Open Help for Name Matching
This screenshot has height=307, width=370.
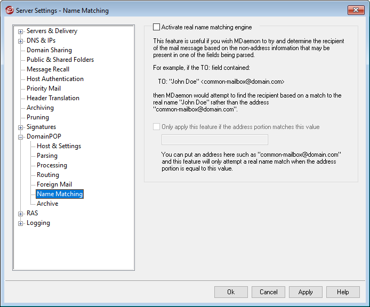point(343,292)
